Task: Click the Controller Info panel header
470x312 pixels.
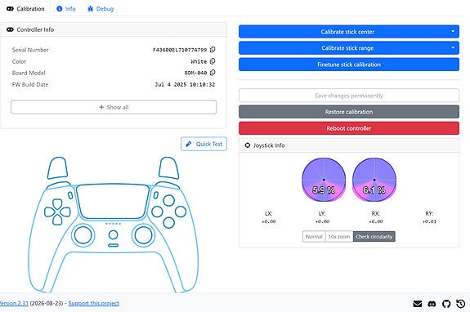Action: click(114, 29)
